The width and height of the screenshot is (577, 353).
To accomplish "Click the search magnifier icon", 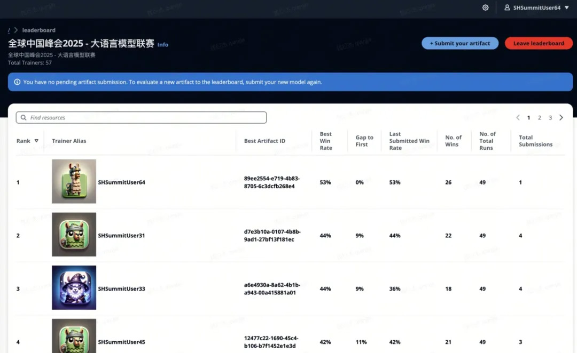I will (24, 118).
